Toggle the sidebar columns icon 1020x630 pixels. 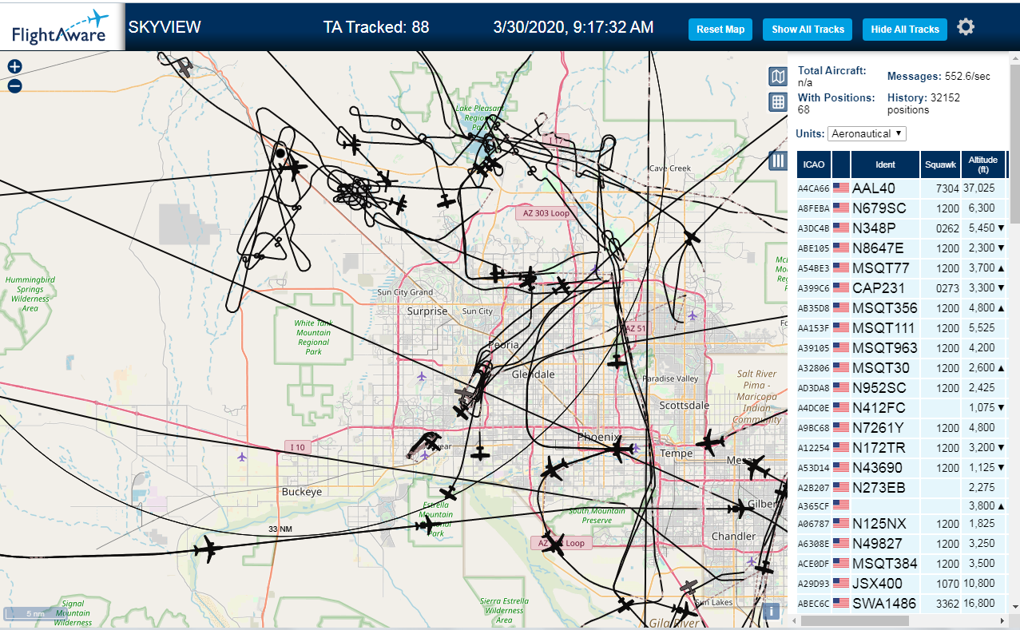tap(777, 160)
